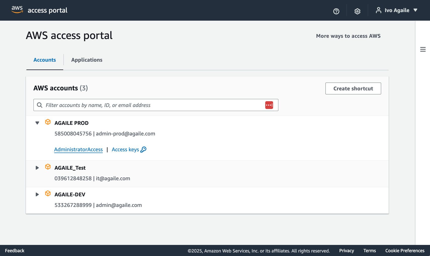Viewport: 430px width, 256px height.
Task: Click the red password manager icon in filter
Action: tap(269, 105)
